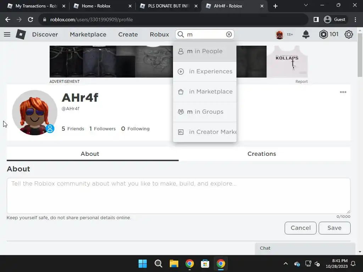
Task: Click the Marketplace navigation link
Action: (x=88, y=34)
